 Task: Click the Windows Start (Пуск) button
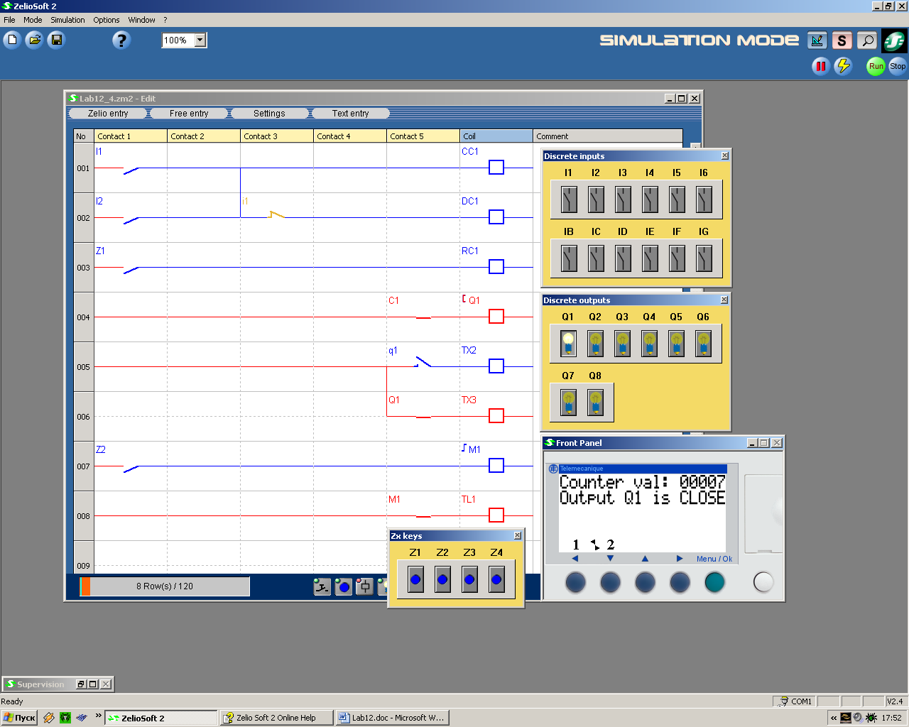coord(19,718)
